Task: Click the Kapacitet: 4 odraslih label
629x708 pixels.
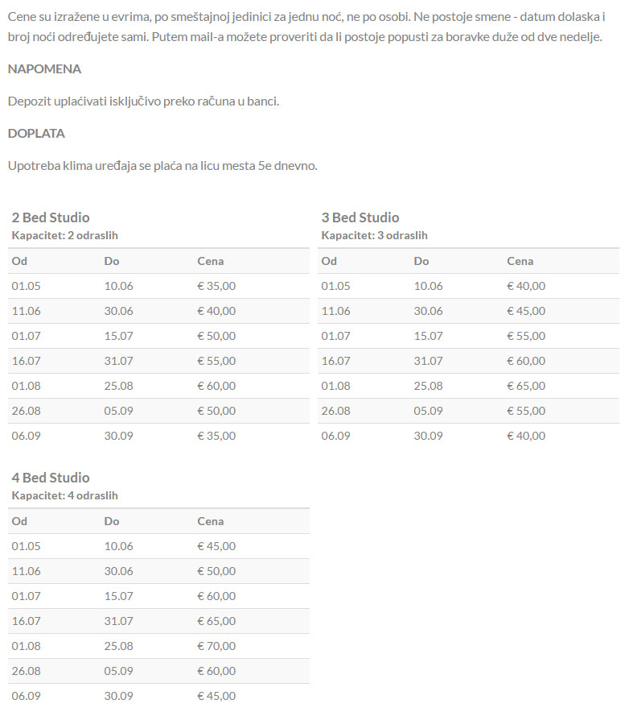Action: coord(65,495)
